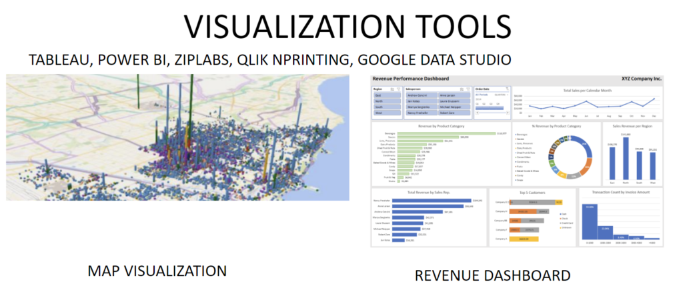
Task: Filter by salesperson Jan Kotas
Action: (422, 101)
